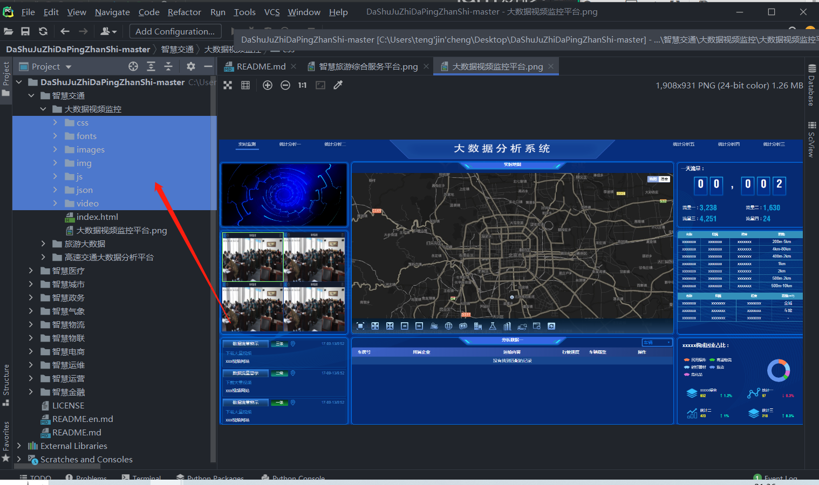The image size is (819, 485).
Task: Pick a color with the eyedropper tool
Action: point(338,85)
